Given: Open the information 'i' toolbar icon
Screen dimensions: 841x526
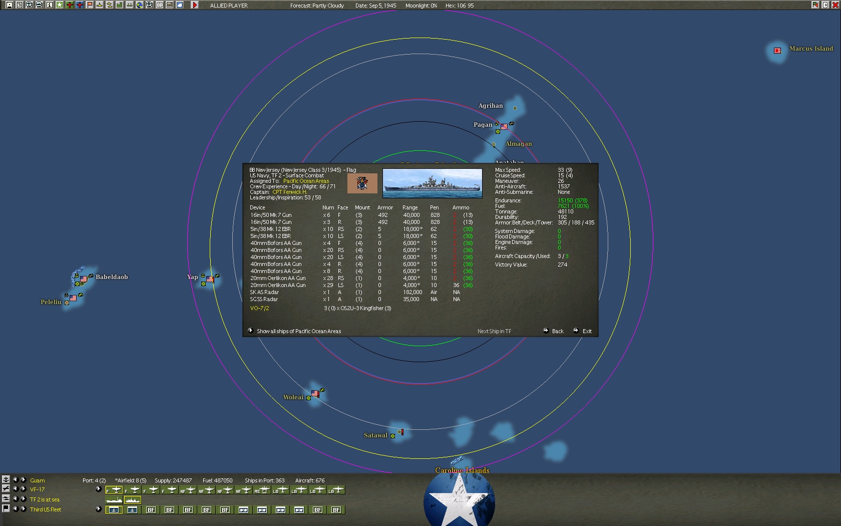Looking at the screenshot, I should (49, 5).
